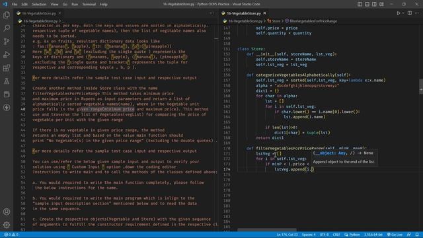Screen dimensions: 423x238
Task: Click Spaces: 4 indentation setting
Action: click(309, 235)
